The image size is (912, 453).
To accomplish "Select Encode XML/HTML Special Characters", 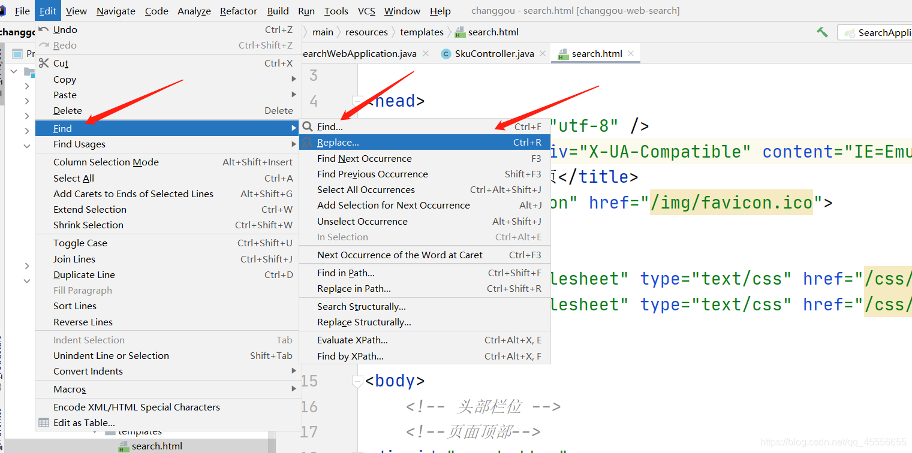I will [x=167, y=407].
